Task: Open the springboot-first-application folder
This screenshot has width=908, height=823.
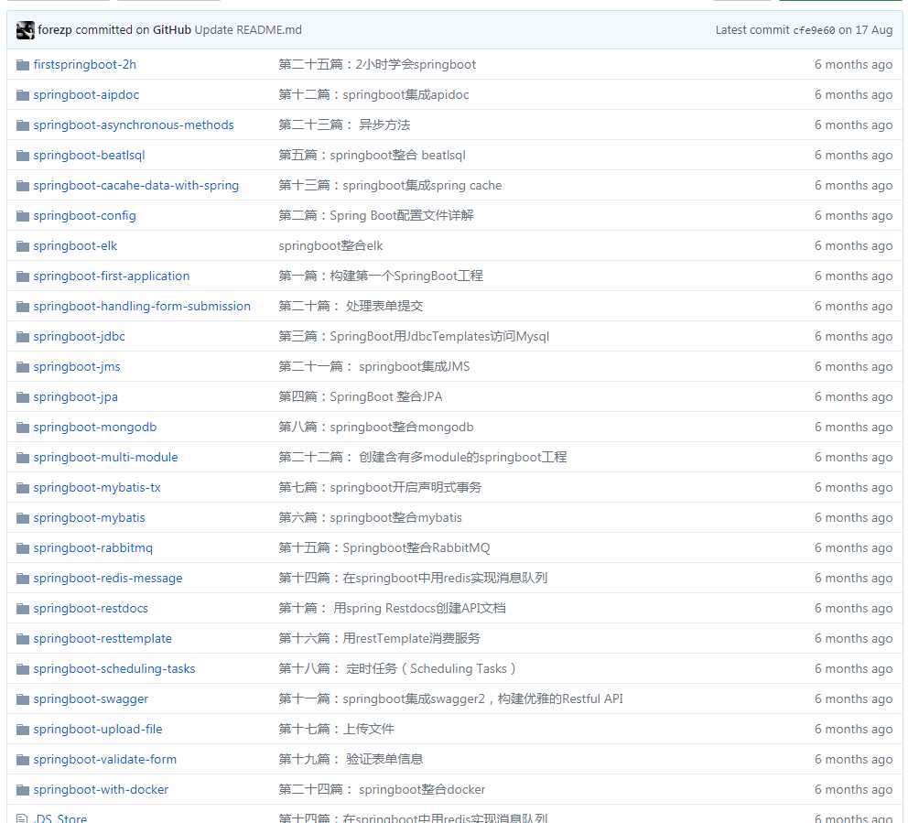Action: (x=111, y=276)
